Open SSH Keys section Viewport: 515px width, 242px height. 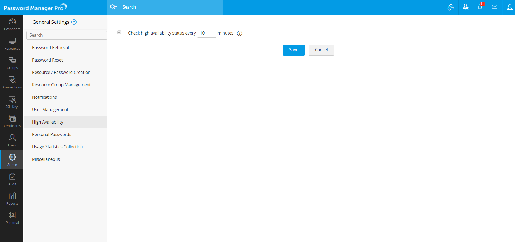pos(12,102)
